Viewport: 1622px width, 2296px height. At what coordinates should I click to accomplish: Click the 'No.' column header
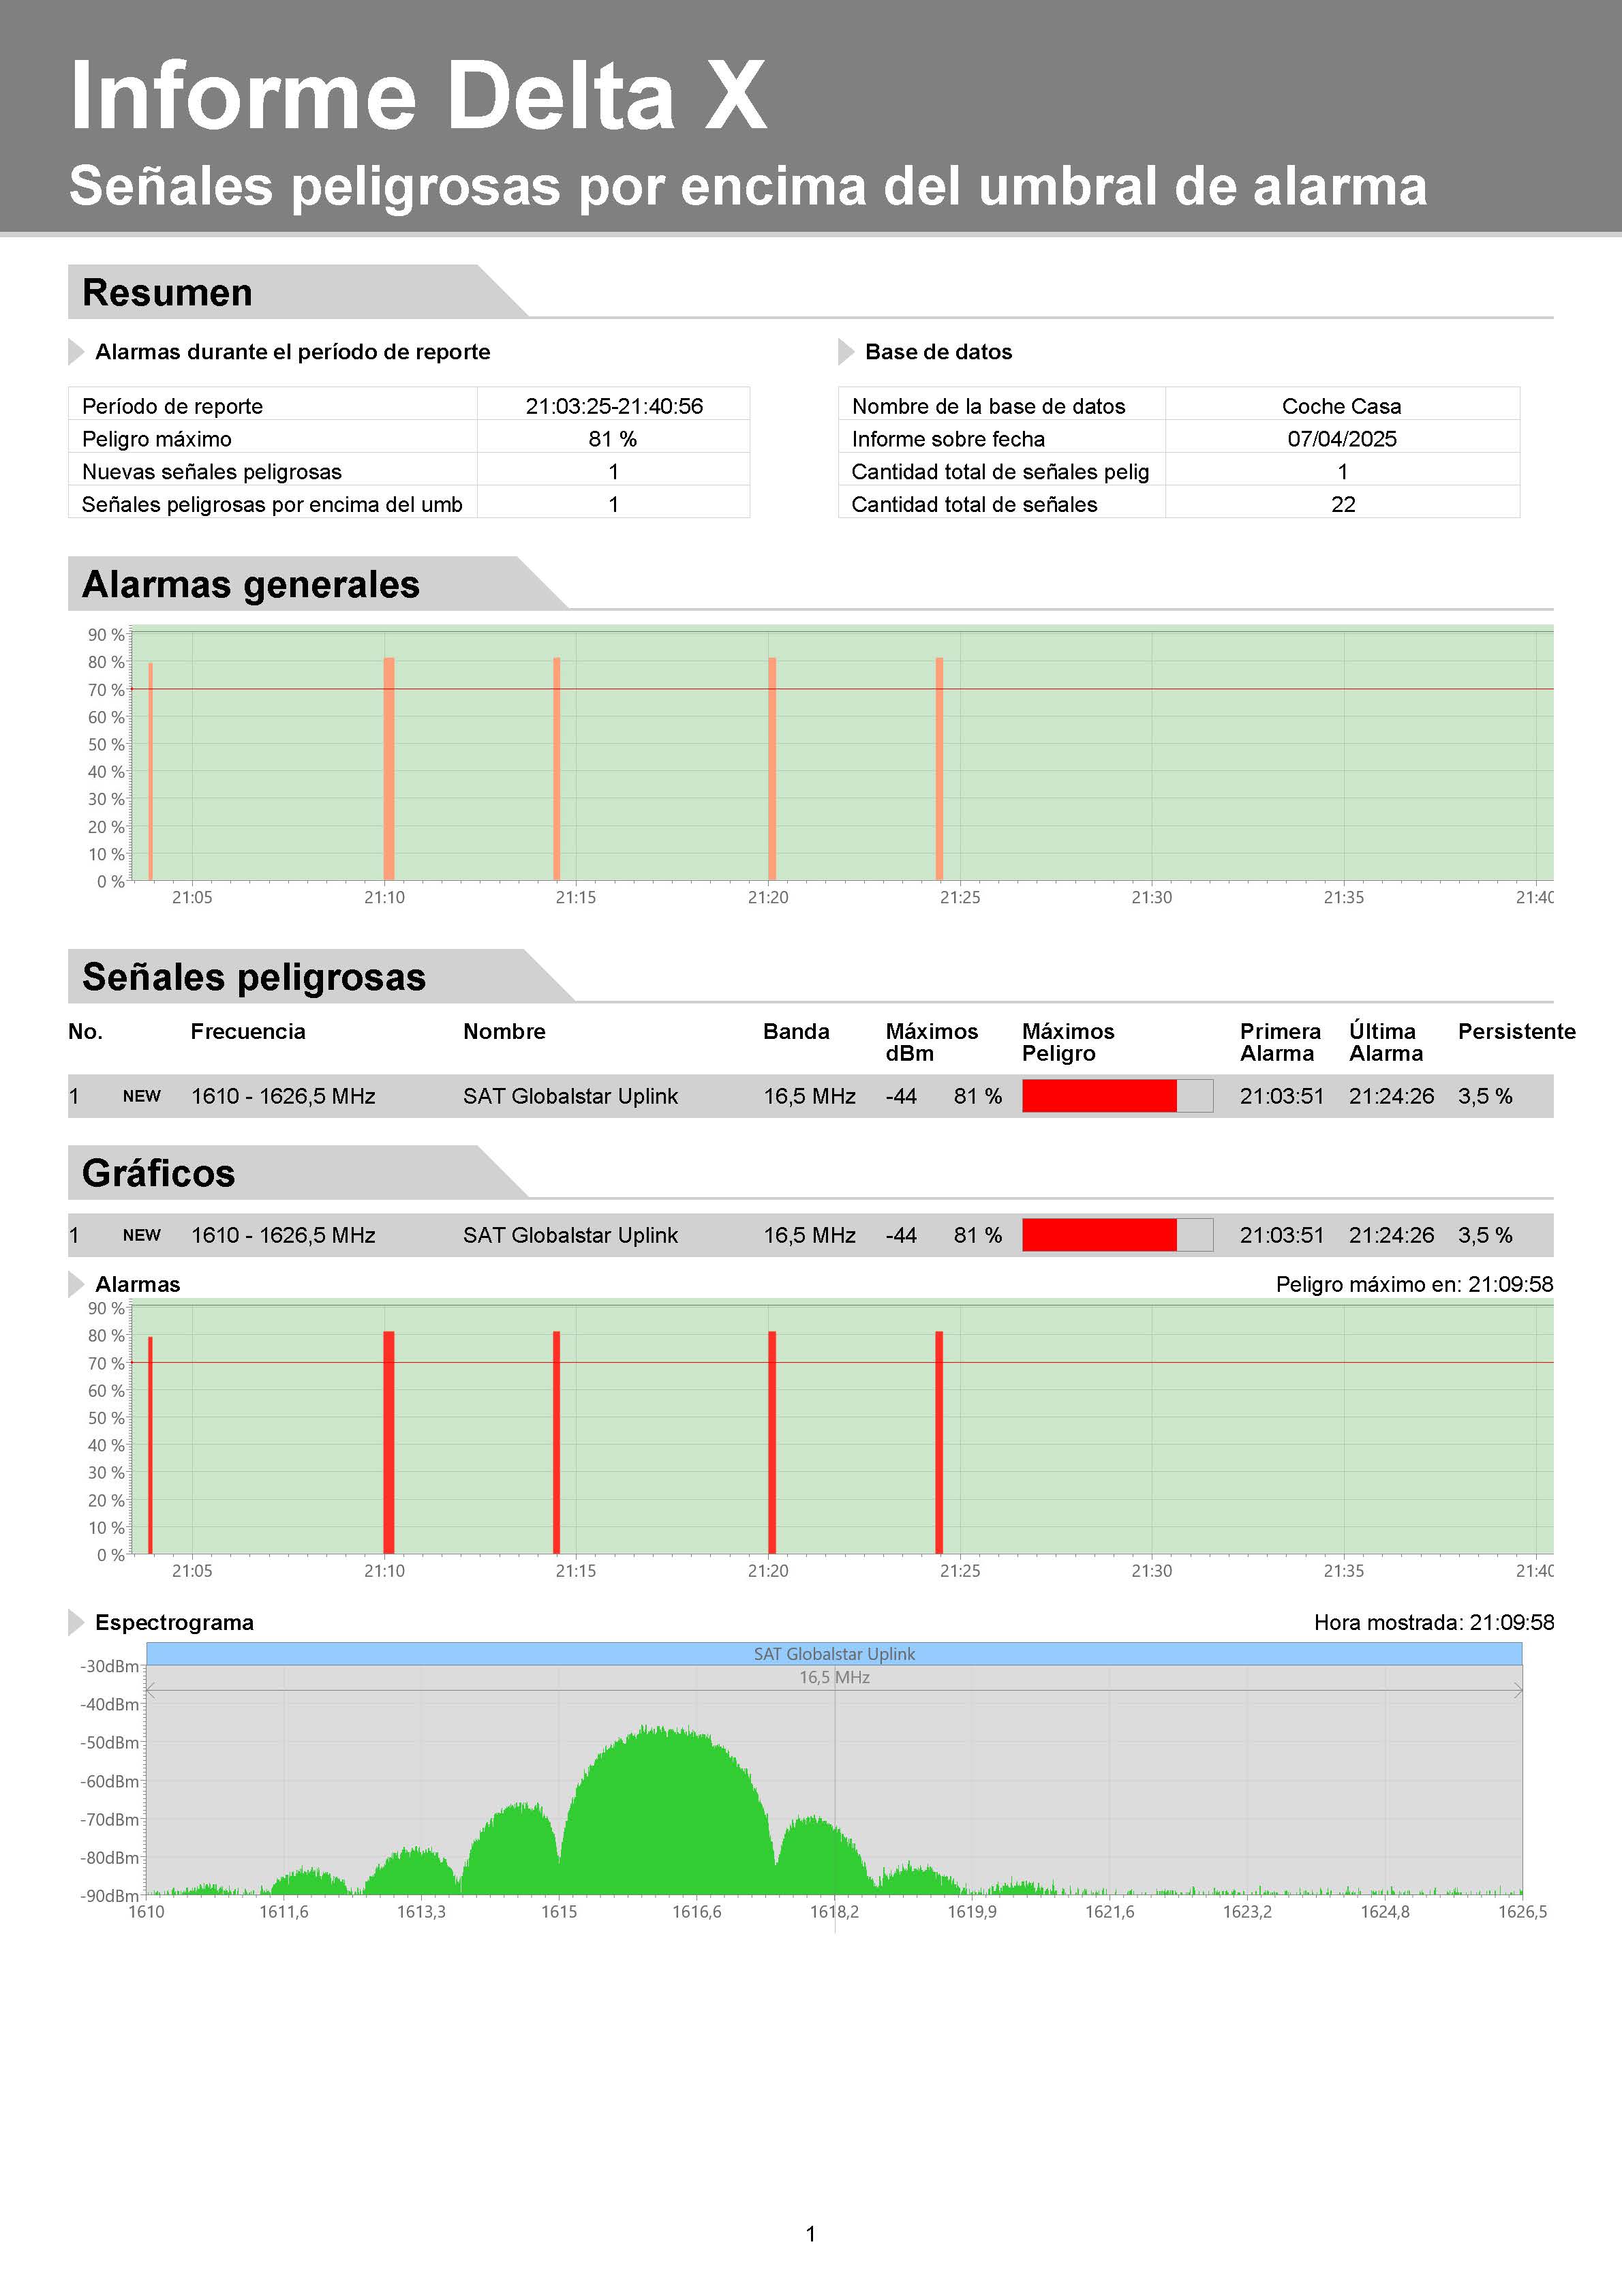[x=85, y=1031]
